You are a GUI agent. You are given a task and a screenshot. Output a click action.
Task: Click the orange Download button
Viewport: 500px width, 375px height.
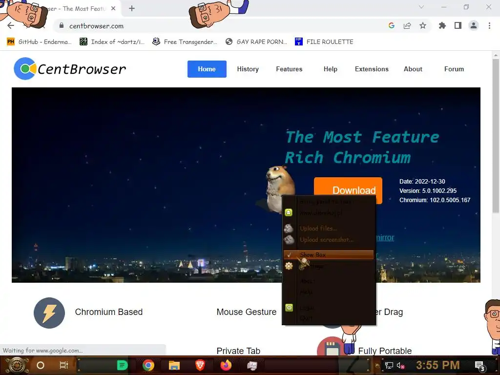[348, 187]
